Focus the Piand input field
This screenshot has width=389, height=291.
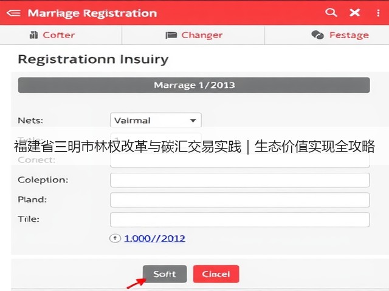[240, 199]
